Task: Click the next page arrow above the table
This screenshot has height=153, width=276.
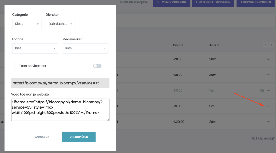Action: point(271,45)
